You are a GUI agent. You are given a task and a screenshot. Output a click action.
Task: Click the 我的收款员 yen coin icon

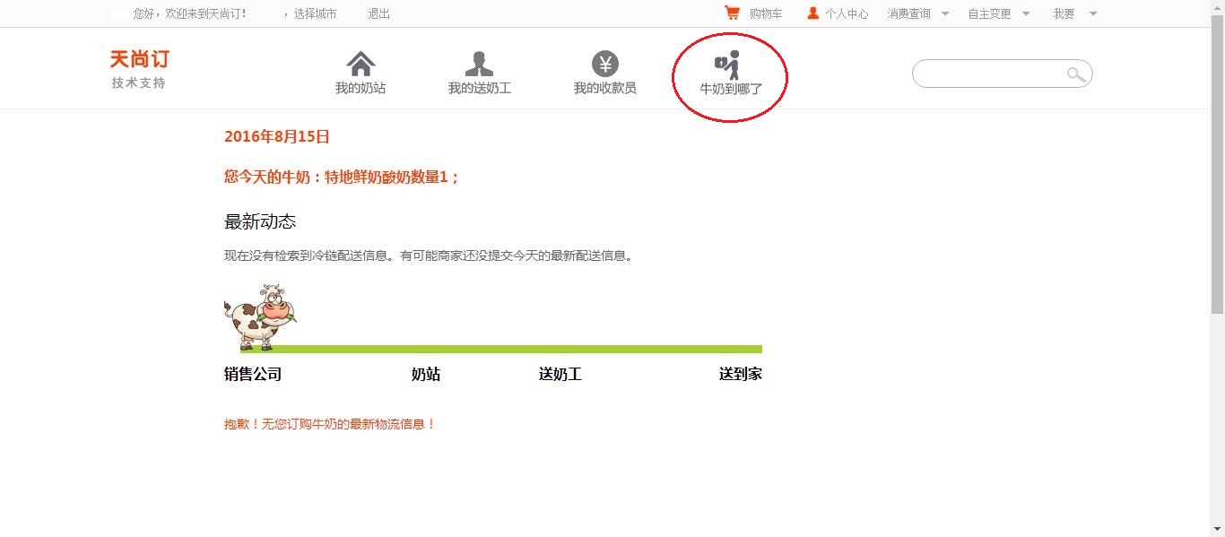(605, 64)
